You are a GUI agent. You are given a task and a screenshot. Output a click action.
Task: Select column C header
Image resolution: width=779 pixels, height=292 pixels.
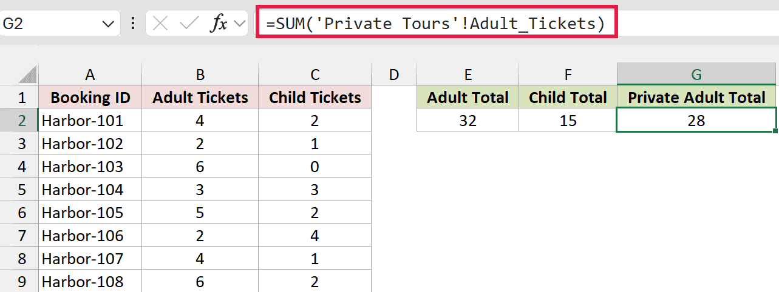pyautogui.click(x=315, y=75)
